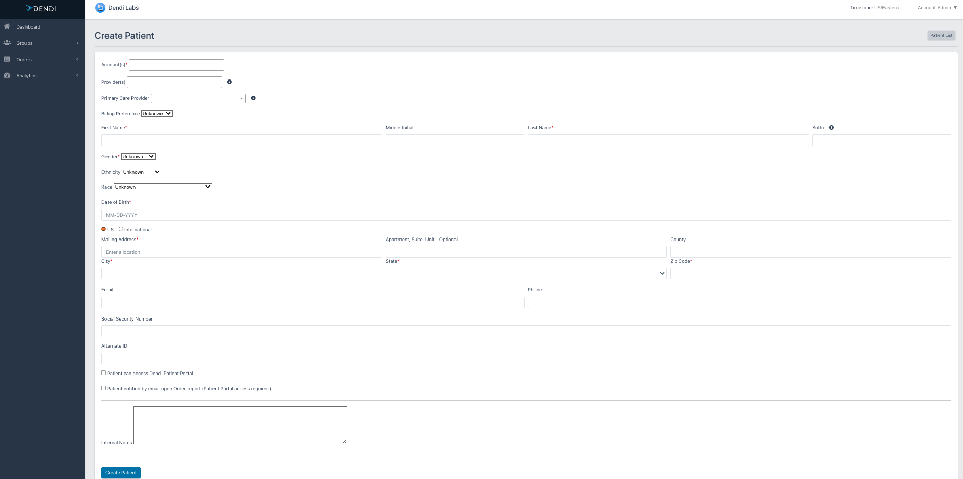Click the County field

click(810, 252)
